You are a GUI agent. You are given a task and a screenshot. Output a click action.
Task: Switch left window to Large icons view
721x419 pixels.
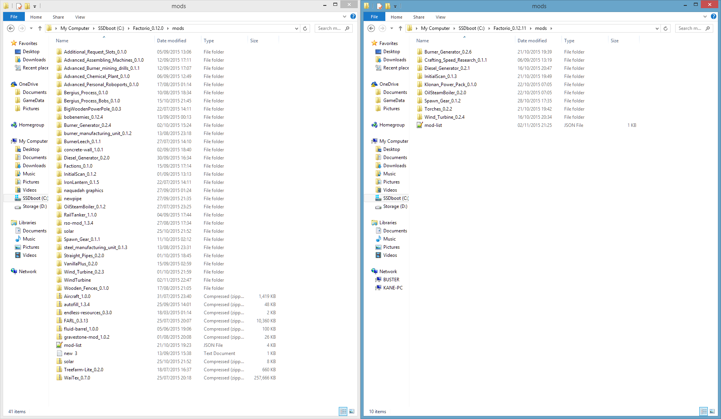tap(352, 411)
